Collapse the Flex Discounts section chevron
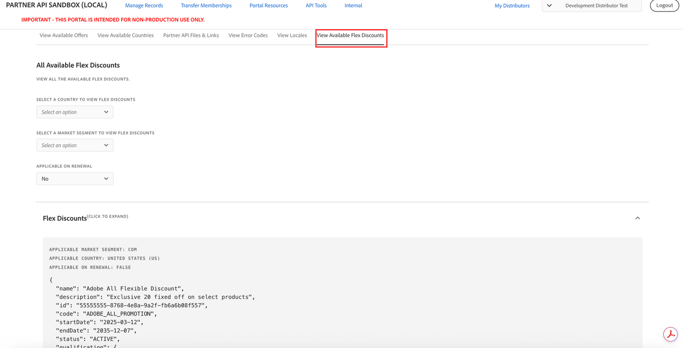Screen dimensions: 683x348 (637, 218)
